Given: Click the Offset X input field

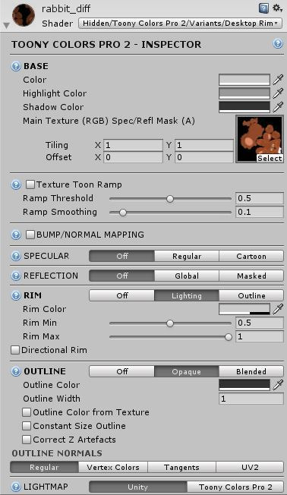Looking at the screenshot, I should 133,157.
